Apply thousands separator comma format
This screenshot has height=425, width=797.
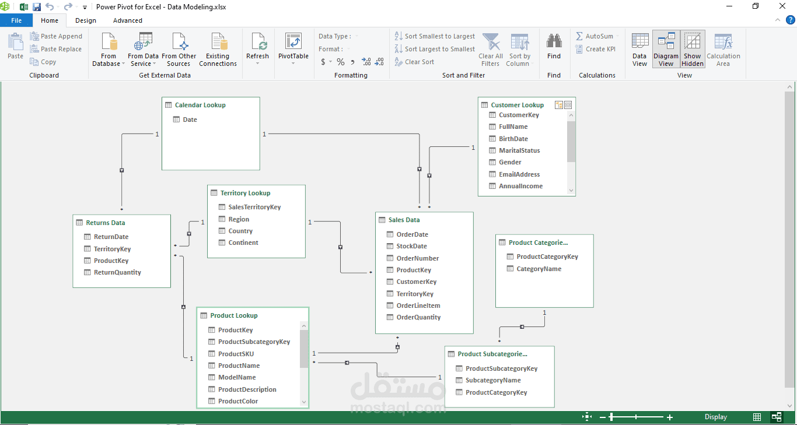[x=354, y=62]
